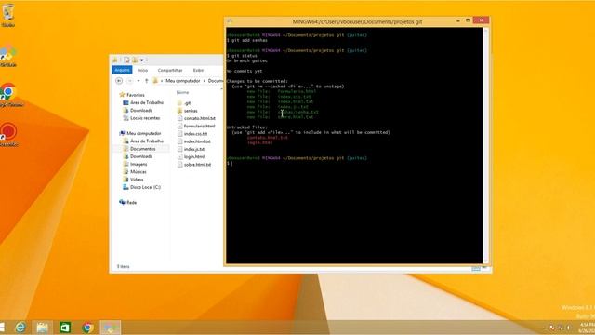Click the Git Bash vertical scrollbar
Viewport: 595px width, 335px height.
pos(485,145)
